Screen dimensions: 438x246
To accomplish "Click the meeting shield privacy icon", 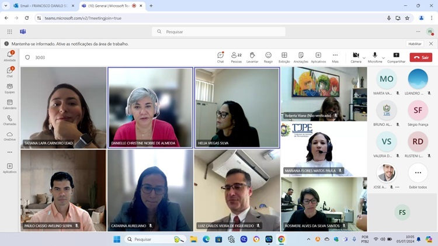I will (27, 57).
